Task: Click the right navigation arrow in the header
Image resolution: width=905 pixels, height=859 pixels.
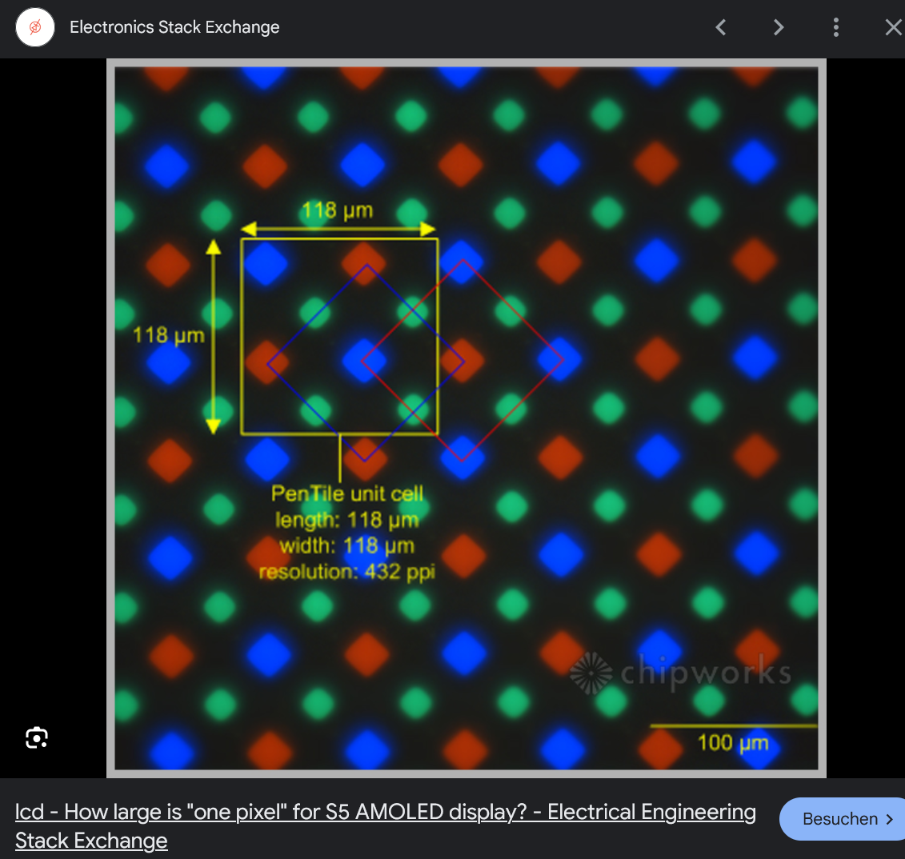Action: [778, 26]
